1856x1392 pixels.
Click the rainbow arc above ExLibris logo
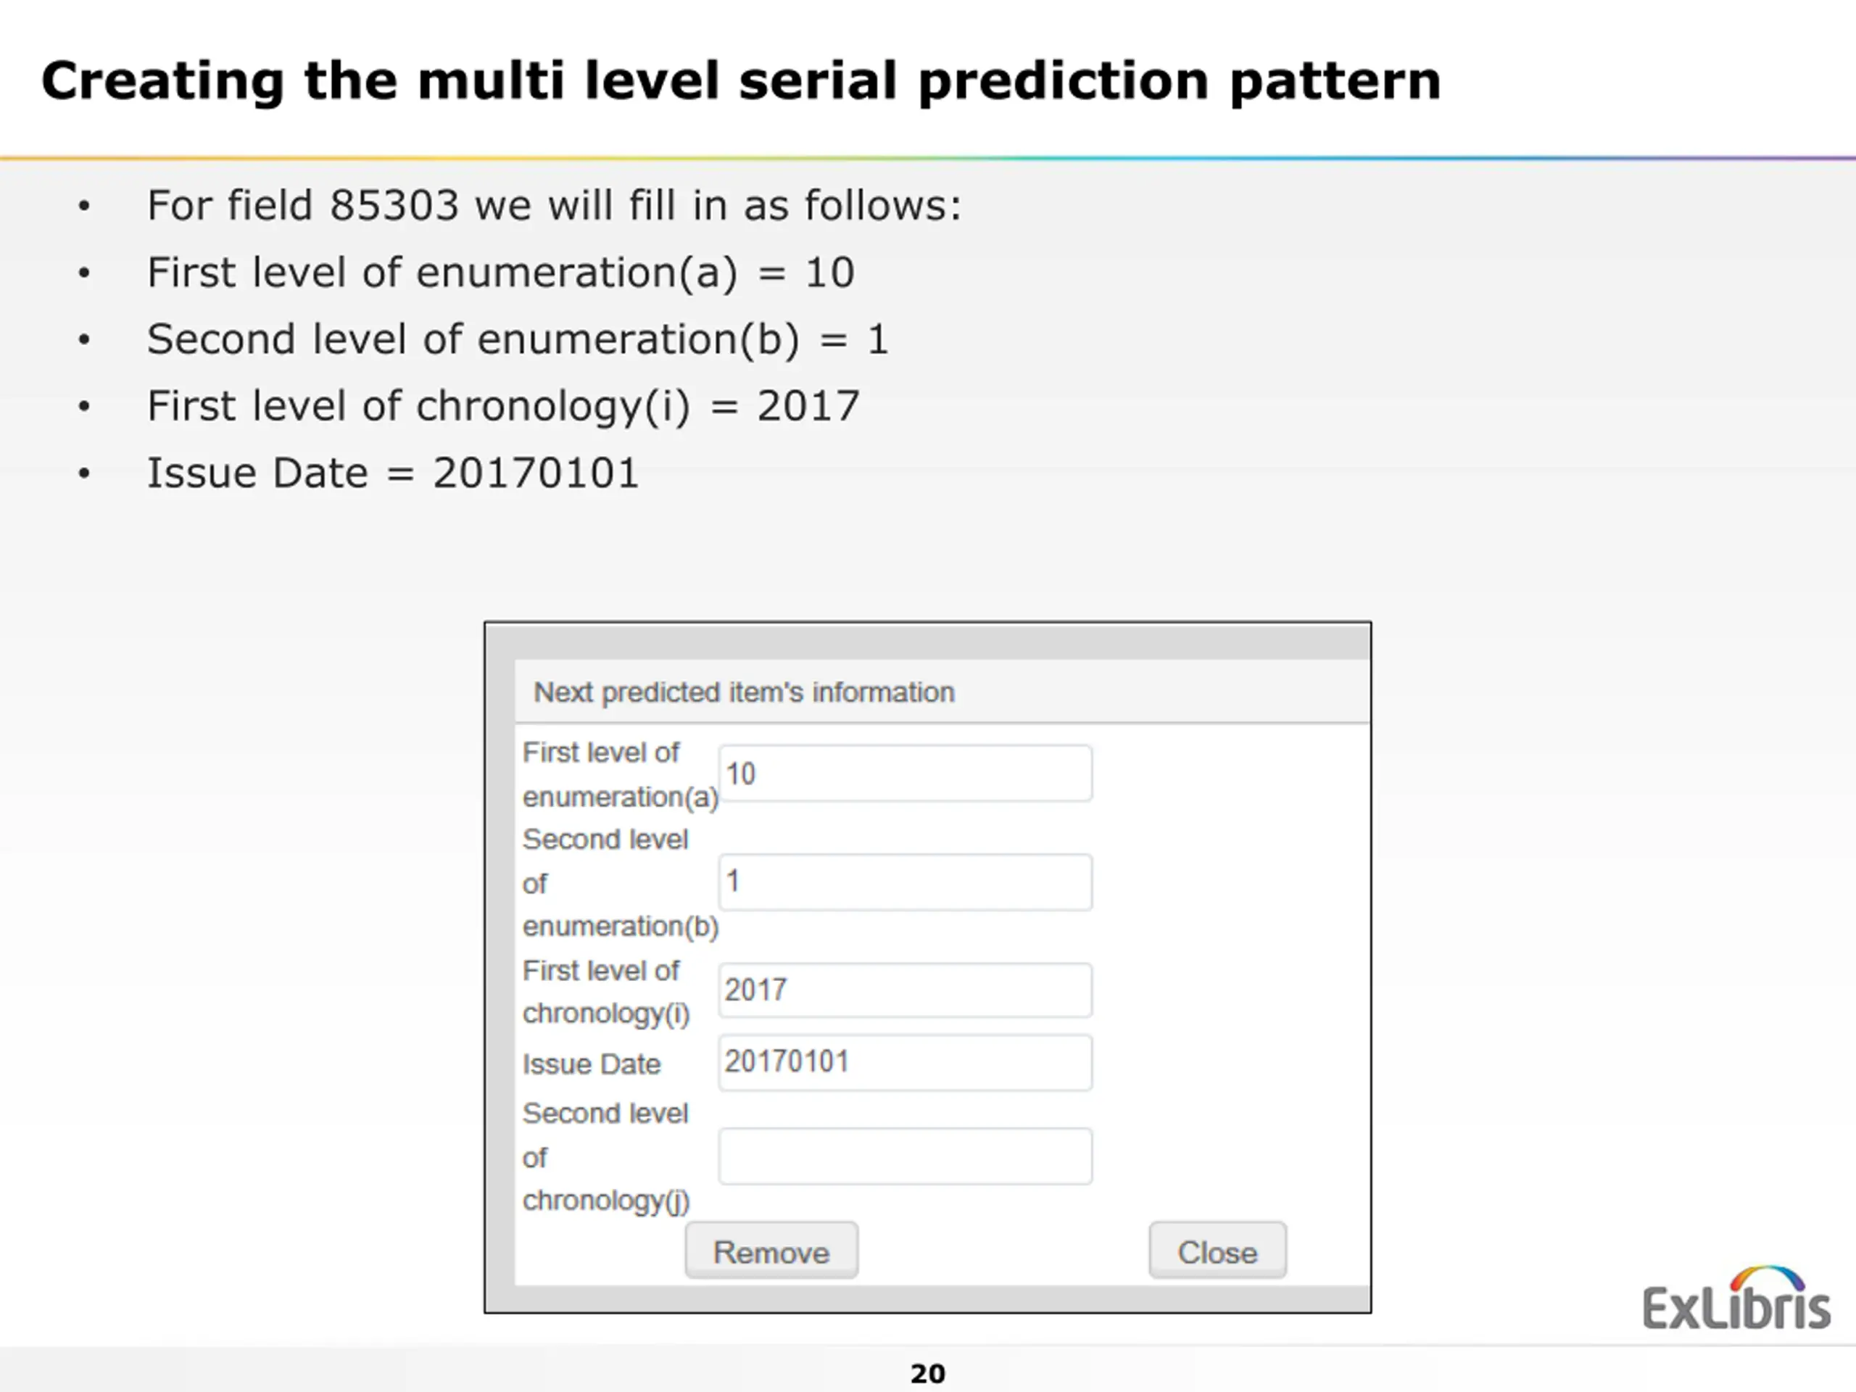coord(1767,1278)
